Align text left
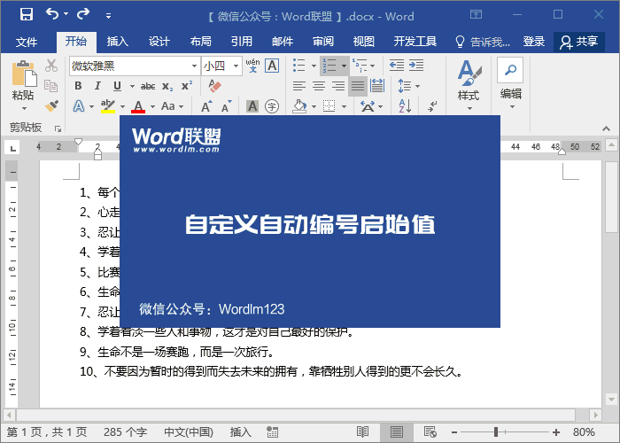The image size is (620, 443). tap(299, 86)
